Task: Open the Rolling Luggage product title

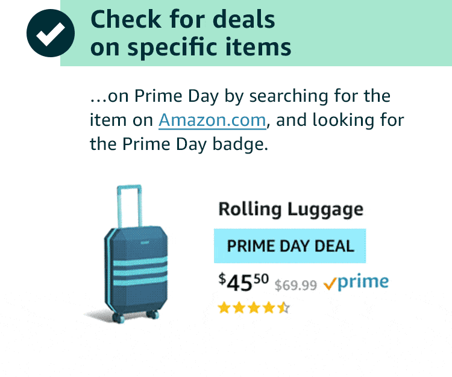Action: [291, 209]
